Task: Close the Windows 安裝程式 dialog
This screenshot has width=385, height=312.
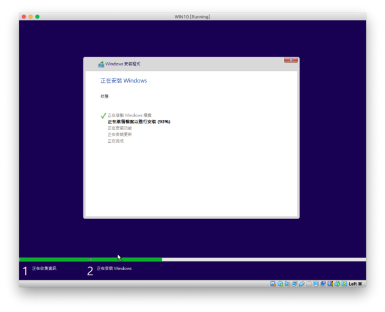Action: [x=290, y=60]
